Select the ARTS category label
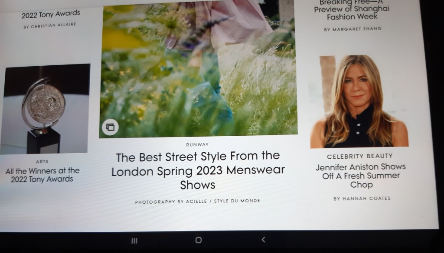The image size is (444, 253). point(42,161)
